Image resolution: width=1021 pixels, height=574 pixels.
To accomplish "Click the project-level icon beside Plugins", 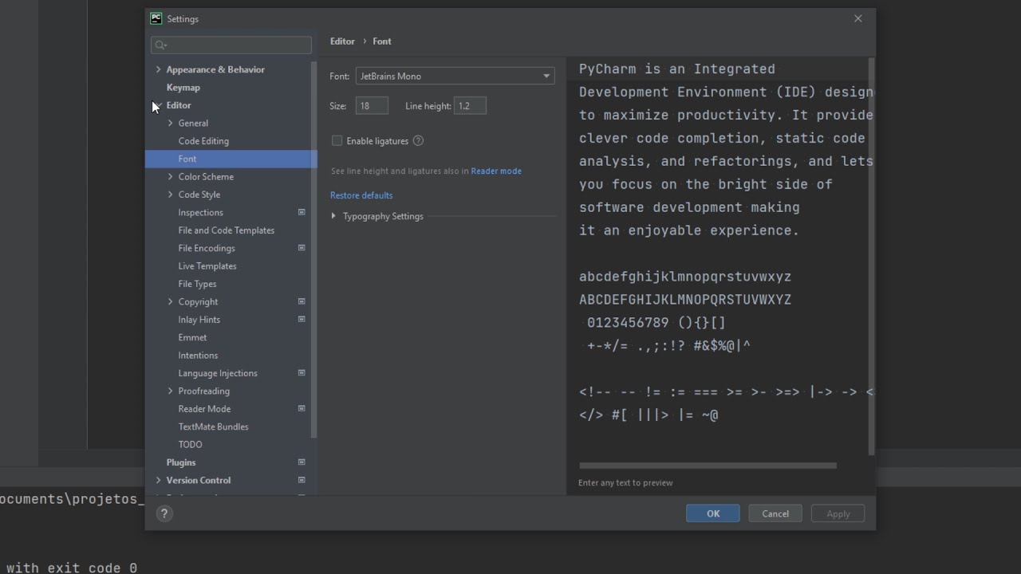I will coord(302,462).
